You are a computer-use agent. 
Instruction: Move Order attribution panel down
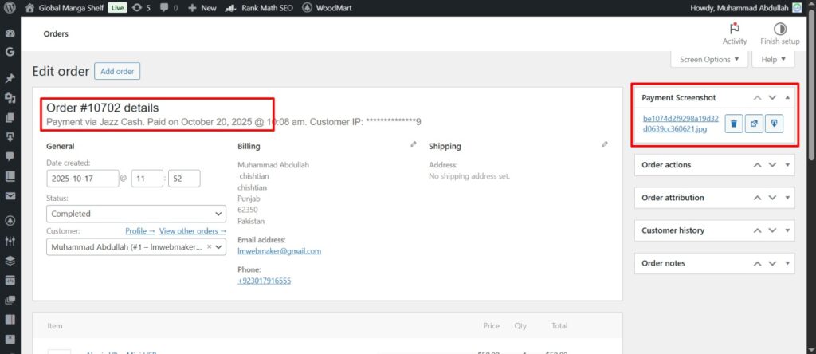coord(772,198)
